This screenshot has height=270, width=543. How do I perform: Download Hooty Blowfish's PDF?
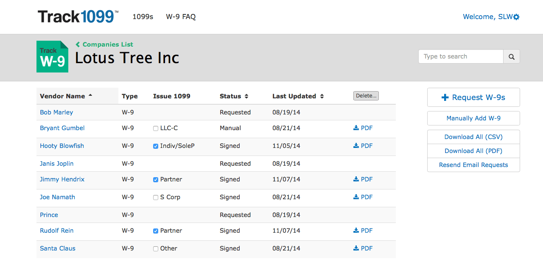coord(363,146)
